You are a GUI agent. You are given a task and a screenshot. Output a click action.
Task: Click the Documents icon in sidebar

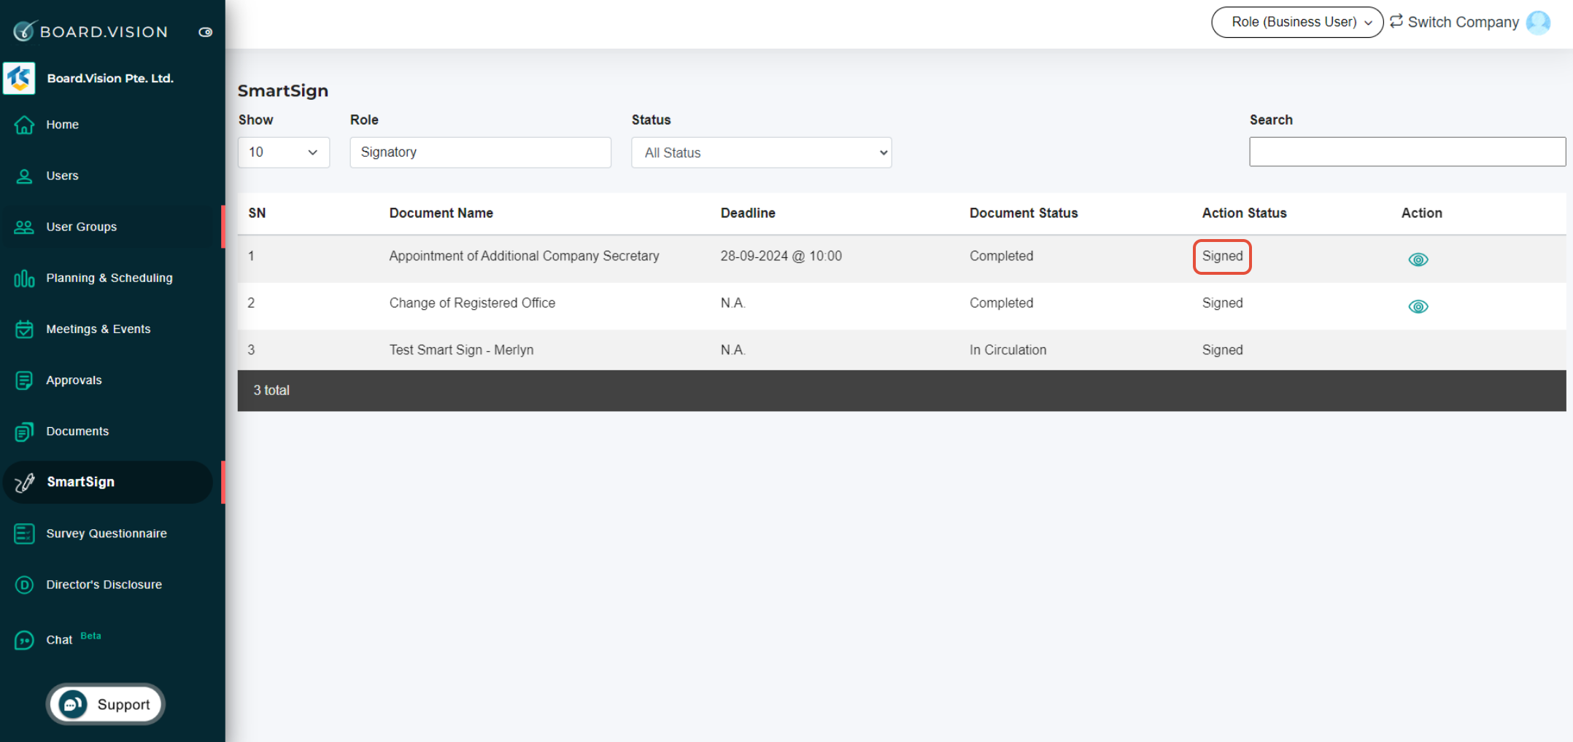coord(24,431)
